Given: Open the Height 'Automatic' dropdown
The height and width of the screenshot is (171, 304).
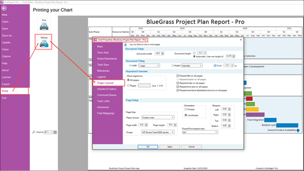Looking at the screenshot, I should point(192,65).
